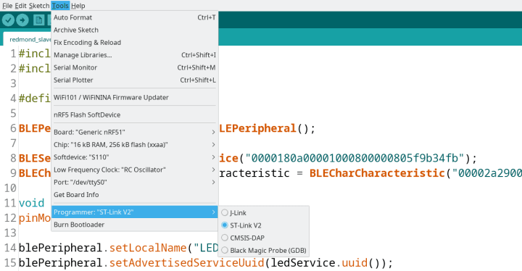The image size is (522, 271).
Task: Click BLECharCharacteristic on line 9
Action: click(377, 173)
